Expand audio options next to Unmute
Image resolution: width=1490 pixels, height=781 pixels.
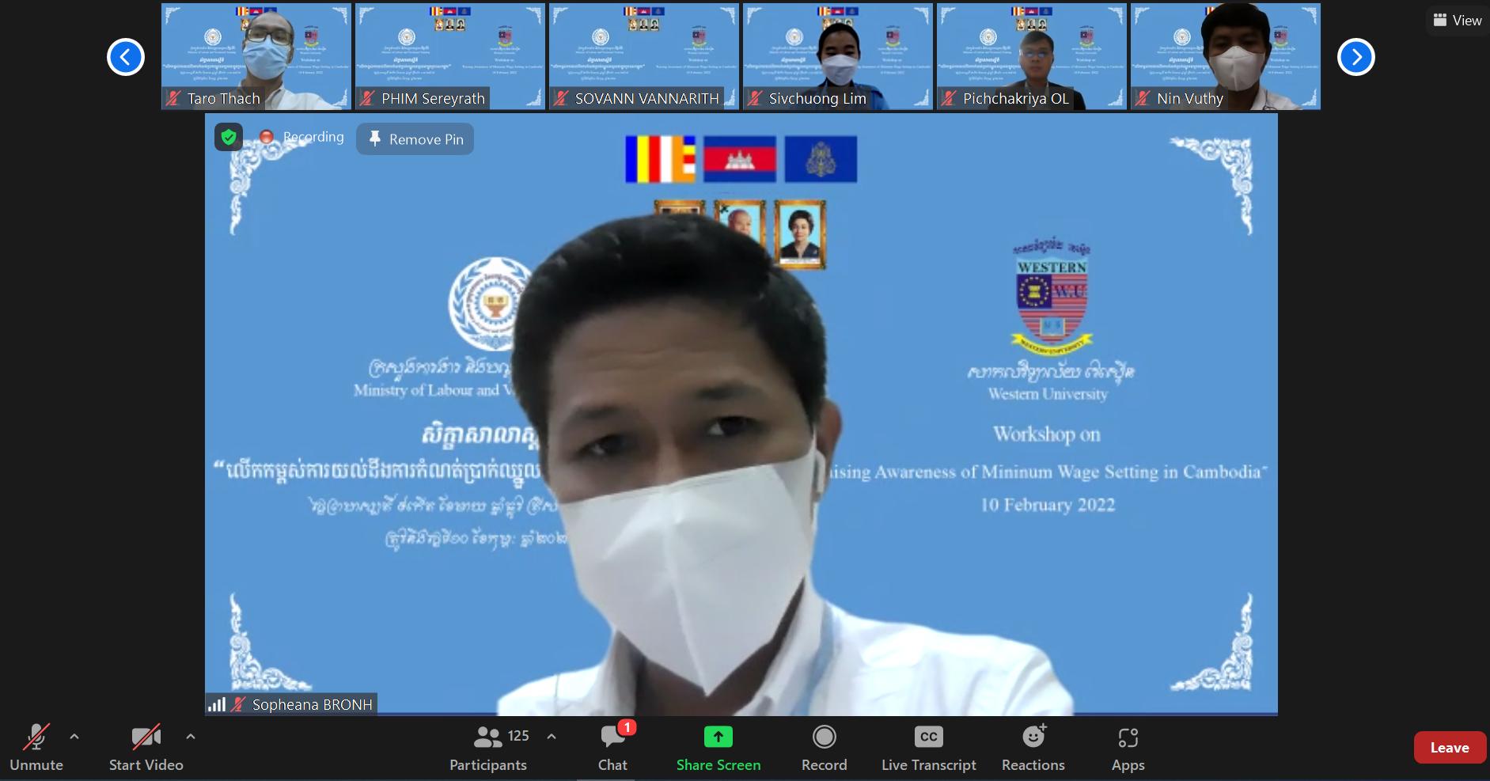74,737
